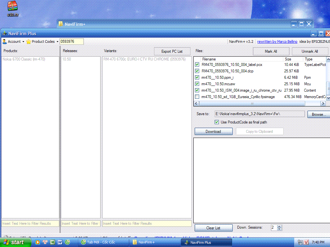The width and height of the screenshot is (330, 247).
Task: Click the product code input field
Action: coord(72,41)
